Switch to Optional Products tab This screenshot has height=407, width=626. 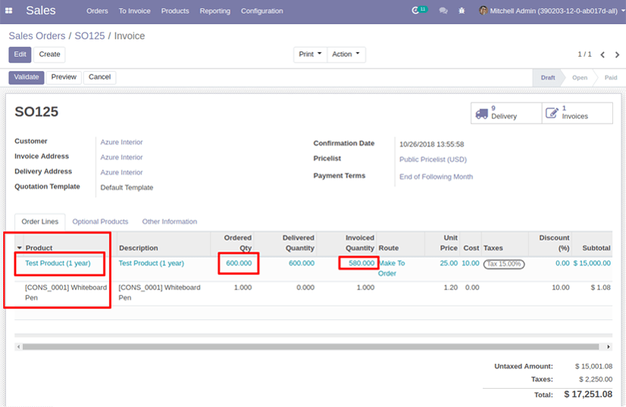point(100,222)
